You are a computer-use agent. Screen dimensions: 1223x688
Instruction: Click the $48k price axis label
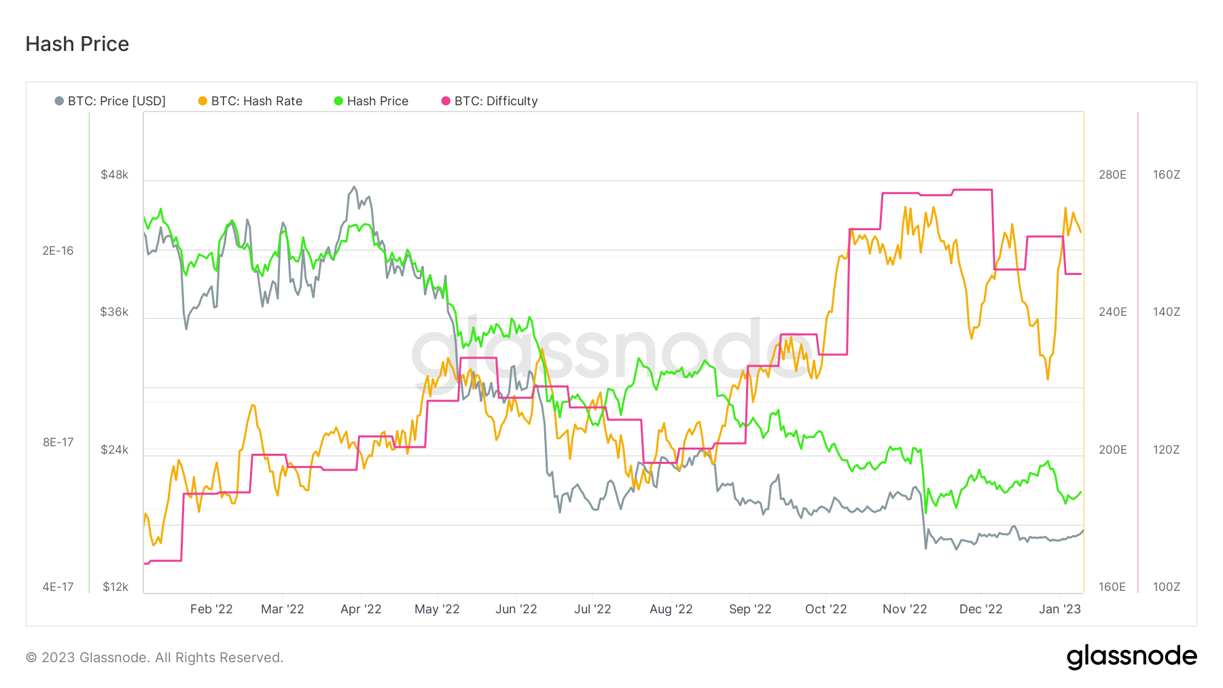click(x=114, y=175)
